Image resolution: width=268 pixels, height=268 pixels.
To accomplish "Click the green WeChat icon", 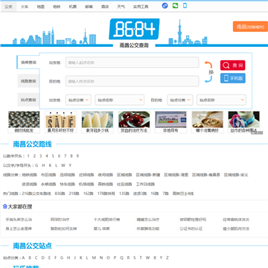I will [175, 5].
